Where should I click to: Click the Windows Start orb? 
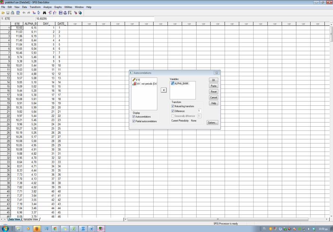pyautogui.click(x=5, y=229)
